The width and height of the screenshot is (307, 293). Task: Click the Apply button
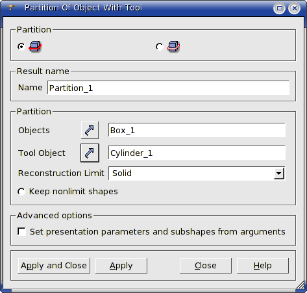pos(121,266)
